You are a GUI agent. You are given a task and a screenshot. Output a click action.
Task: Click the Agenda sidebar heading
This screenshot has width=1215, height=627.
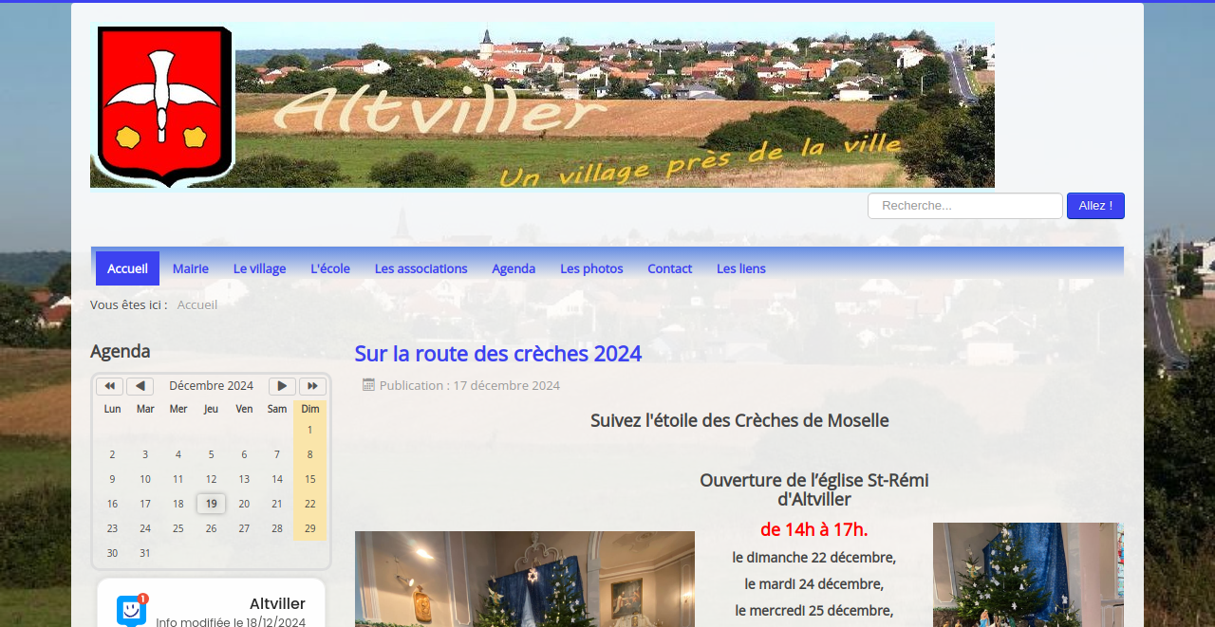click(121, 351)
